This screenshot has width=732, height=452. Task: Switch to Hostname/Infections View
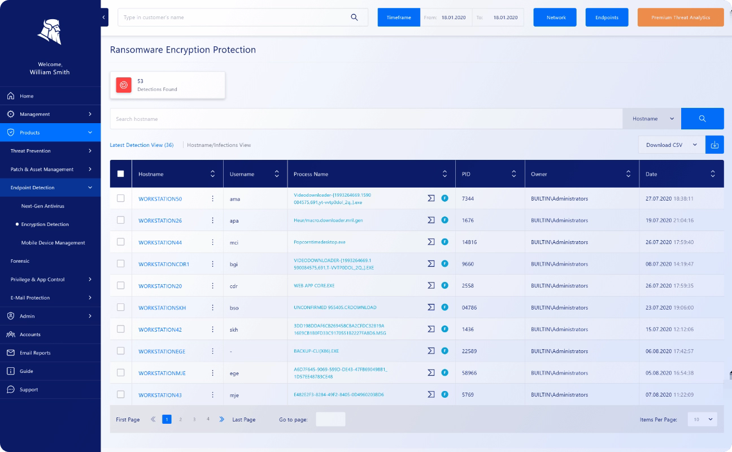coord(219,145)
